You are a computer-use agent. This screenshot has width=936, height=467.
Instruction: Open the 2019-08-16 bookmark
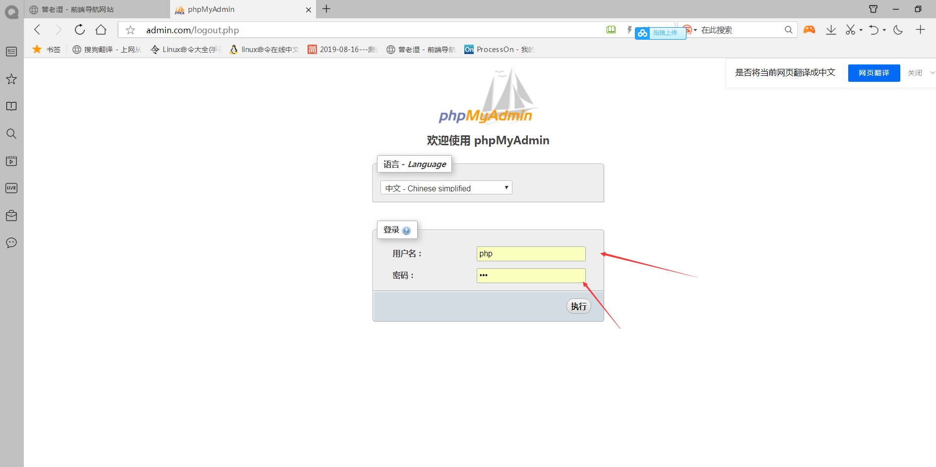(x=342, y=49)
